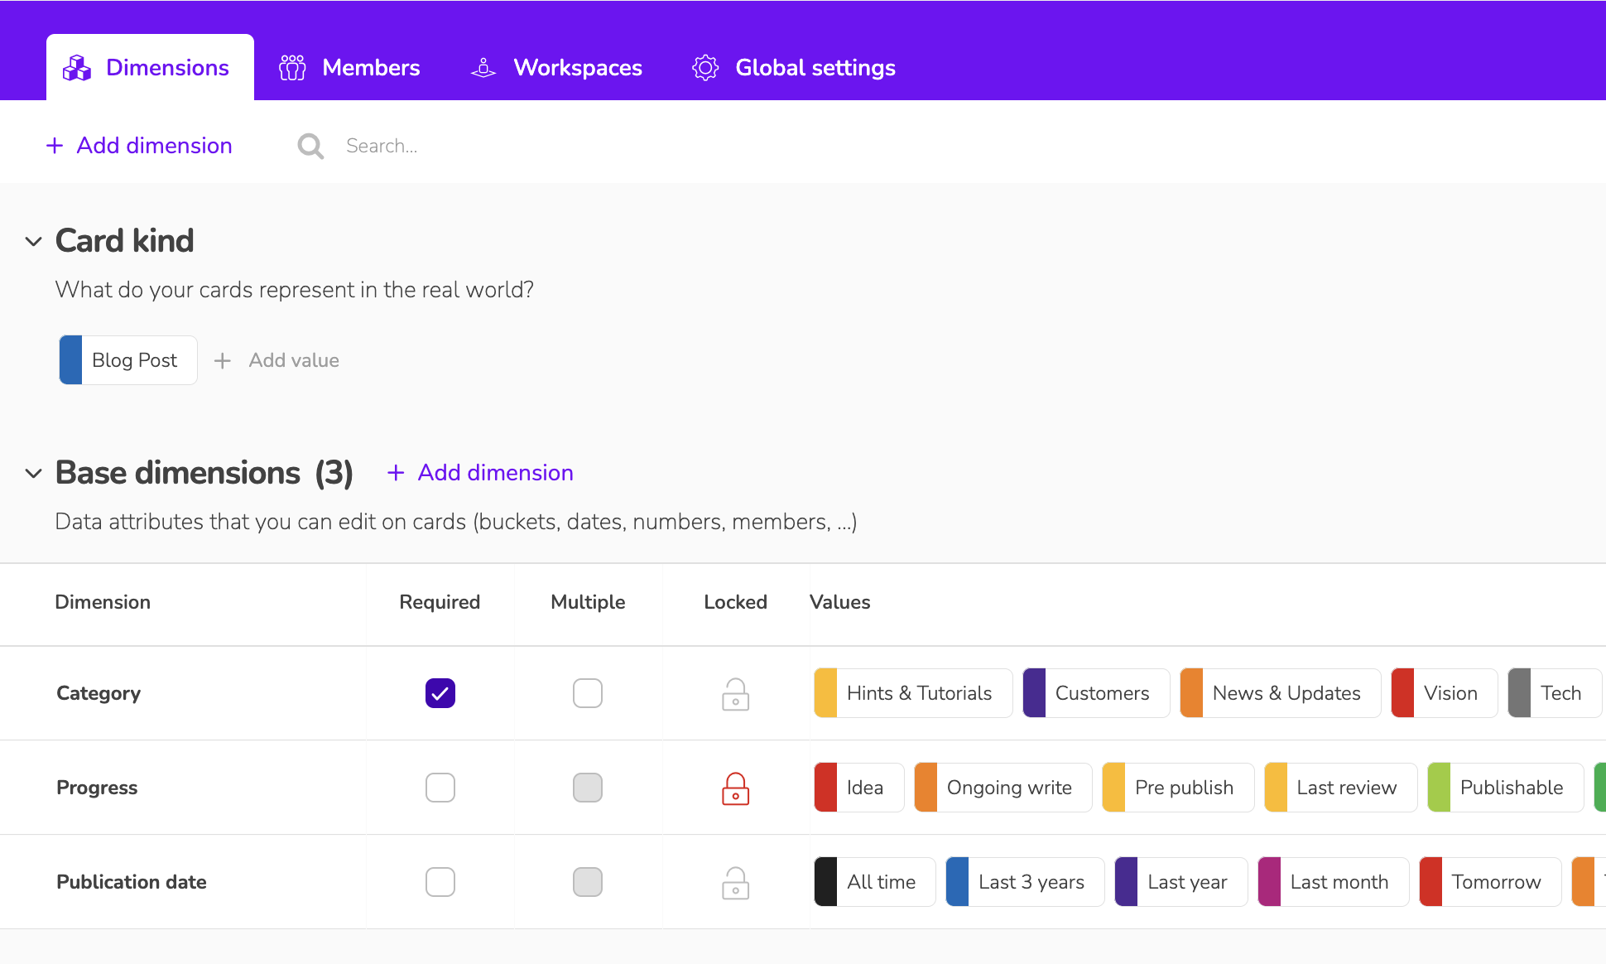Click the Publication date lock icon
1606x964 pixels.
point(735,883)
